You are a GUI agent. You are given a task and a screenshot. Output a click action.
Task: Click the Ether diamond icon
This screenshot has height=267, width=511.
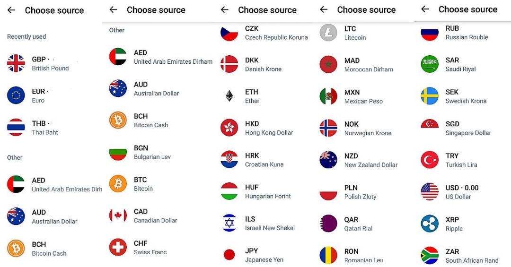tap(229, 96)
